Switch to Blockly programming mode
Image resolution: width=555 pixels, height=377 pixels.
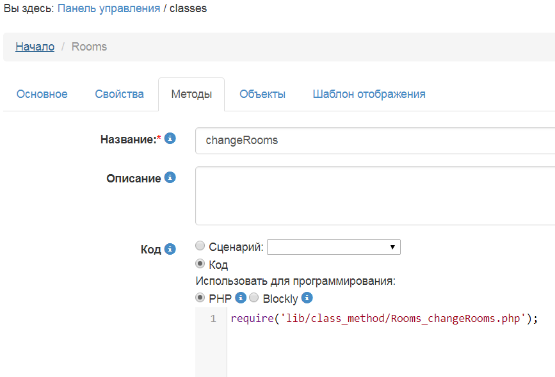(254, 298)
